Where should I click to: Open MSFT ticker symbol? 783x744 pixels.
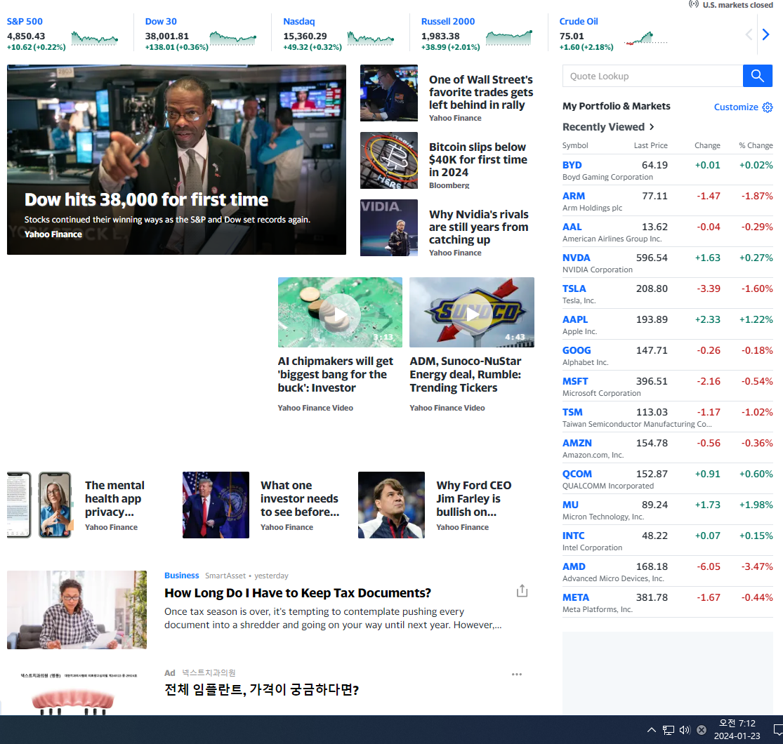pyautogui.click(x=575, y=382)
